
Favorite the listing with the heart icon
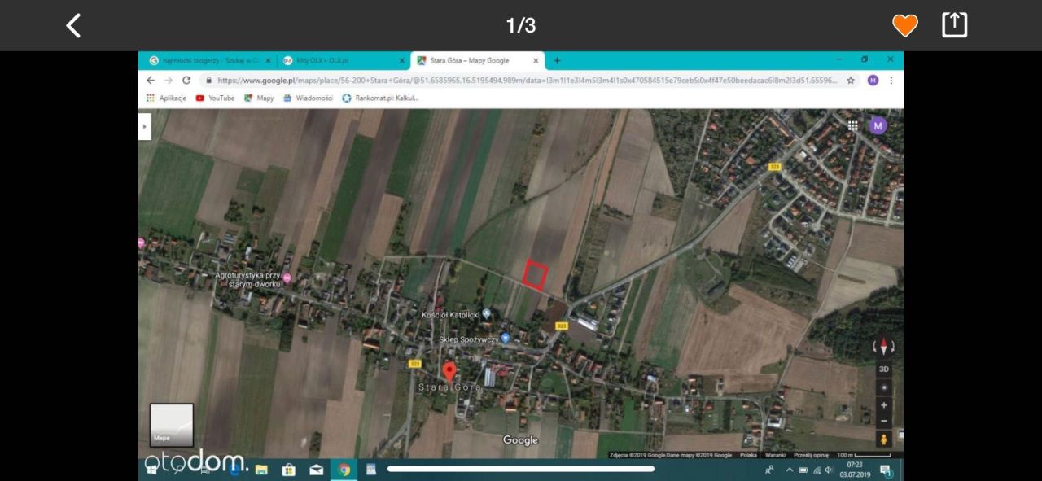(904, 25)
